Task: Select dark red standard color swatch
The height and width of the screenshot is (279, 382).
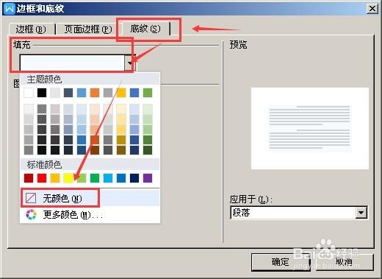Action: coord(29,178)
